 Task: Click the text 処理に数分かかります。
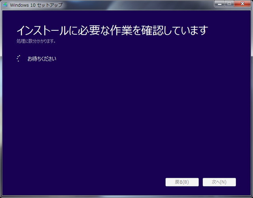[36, 41]
